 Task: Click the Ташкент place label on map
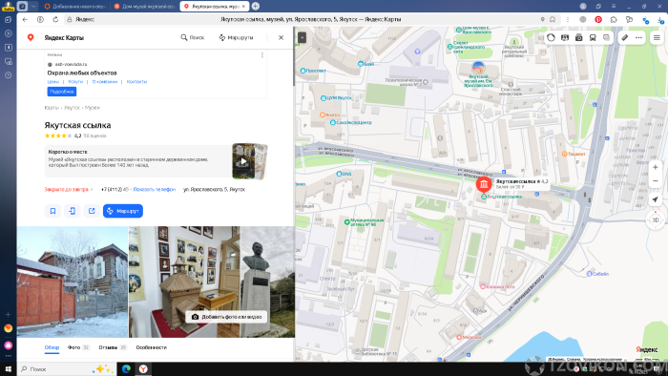point(574,154)
